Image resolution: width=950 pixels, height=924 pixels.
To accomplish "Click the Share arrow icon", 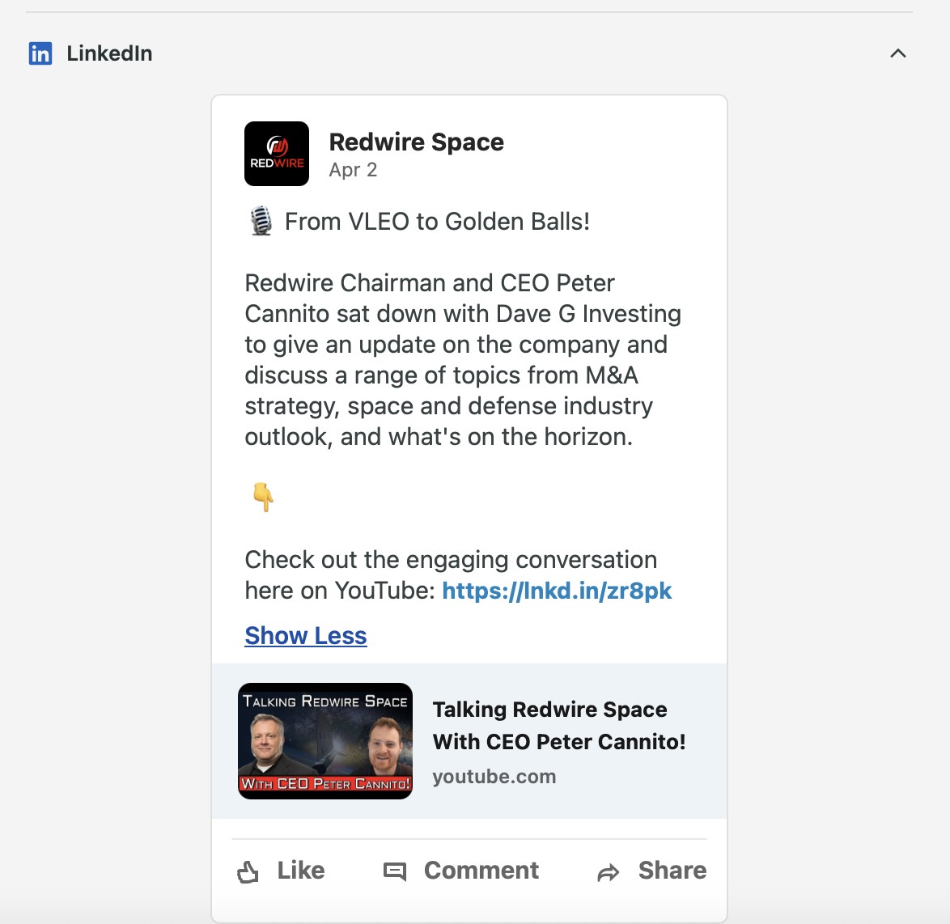I will point(608,872).
